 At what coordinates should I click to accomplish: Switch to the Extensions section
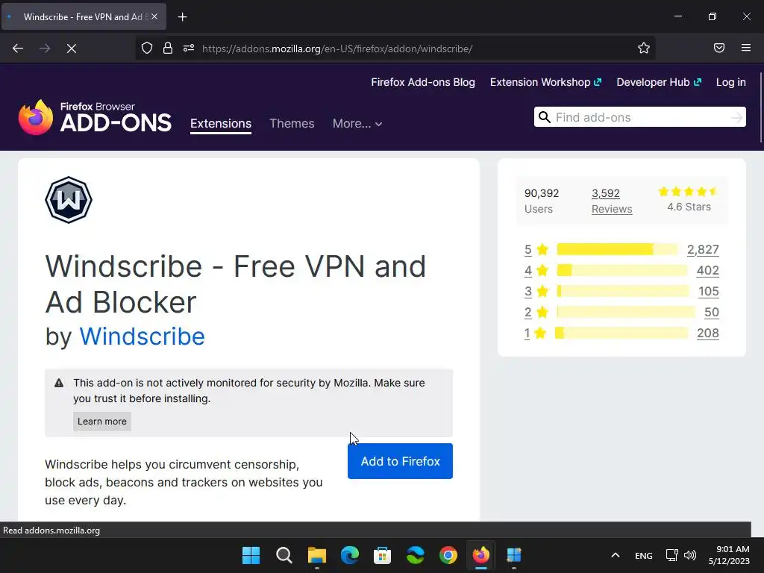tap(221, 123)
